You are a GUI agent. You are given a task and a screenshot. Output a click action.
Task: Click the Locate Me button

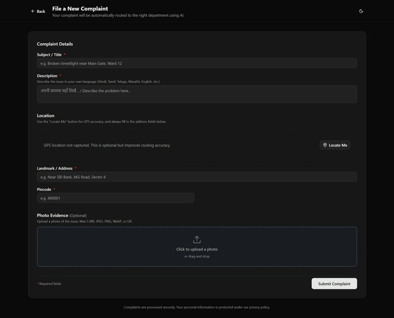(x=335, y=145)
